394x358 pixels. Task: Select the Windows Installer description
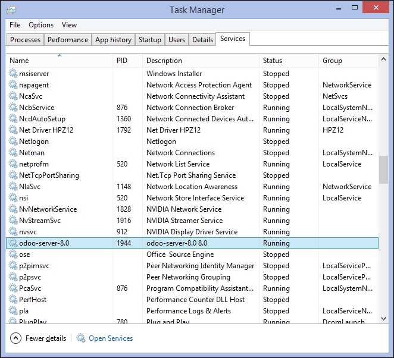coord(174,74)
